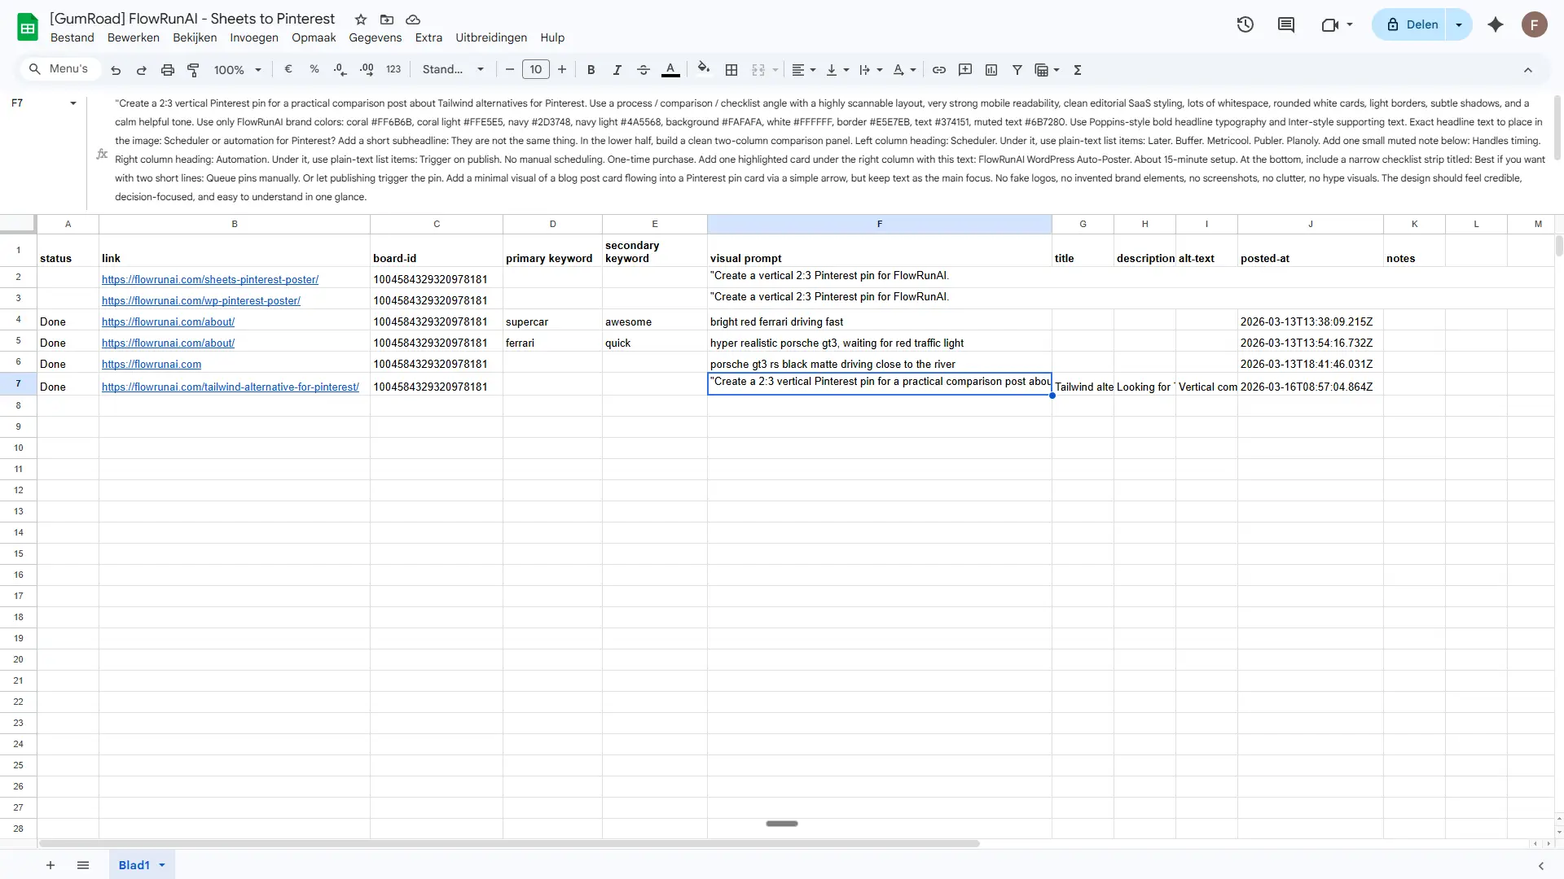Pick a fill color swatch

703,70
